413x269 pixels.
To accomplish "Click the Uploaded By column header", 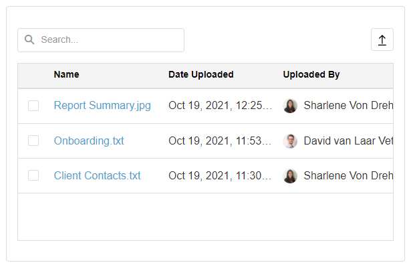I will (x=311, y=75).
